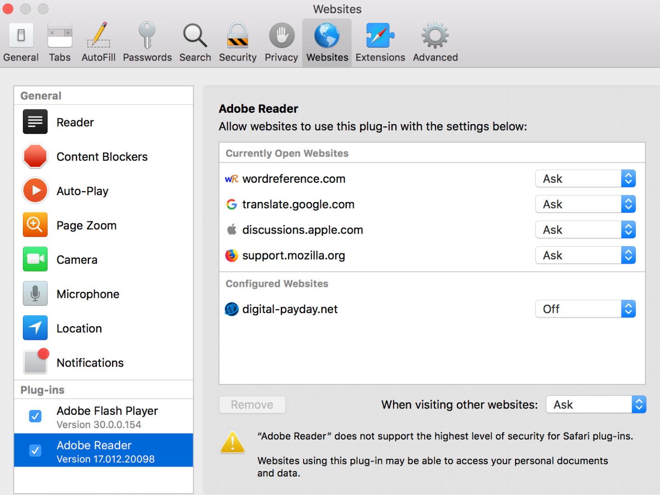Toggle the Adobe Reader plug-in checkbox
This screenshot has height=495, width=660.
(x=35, y=451)
